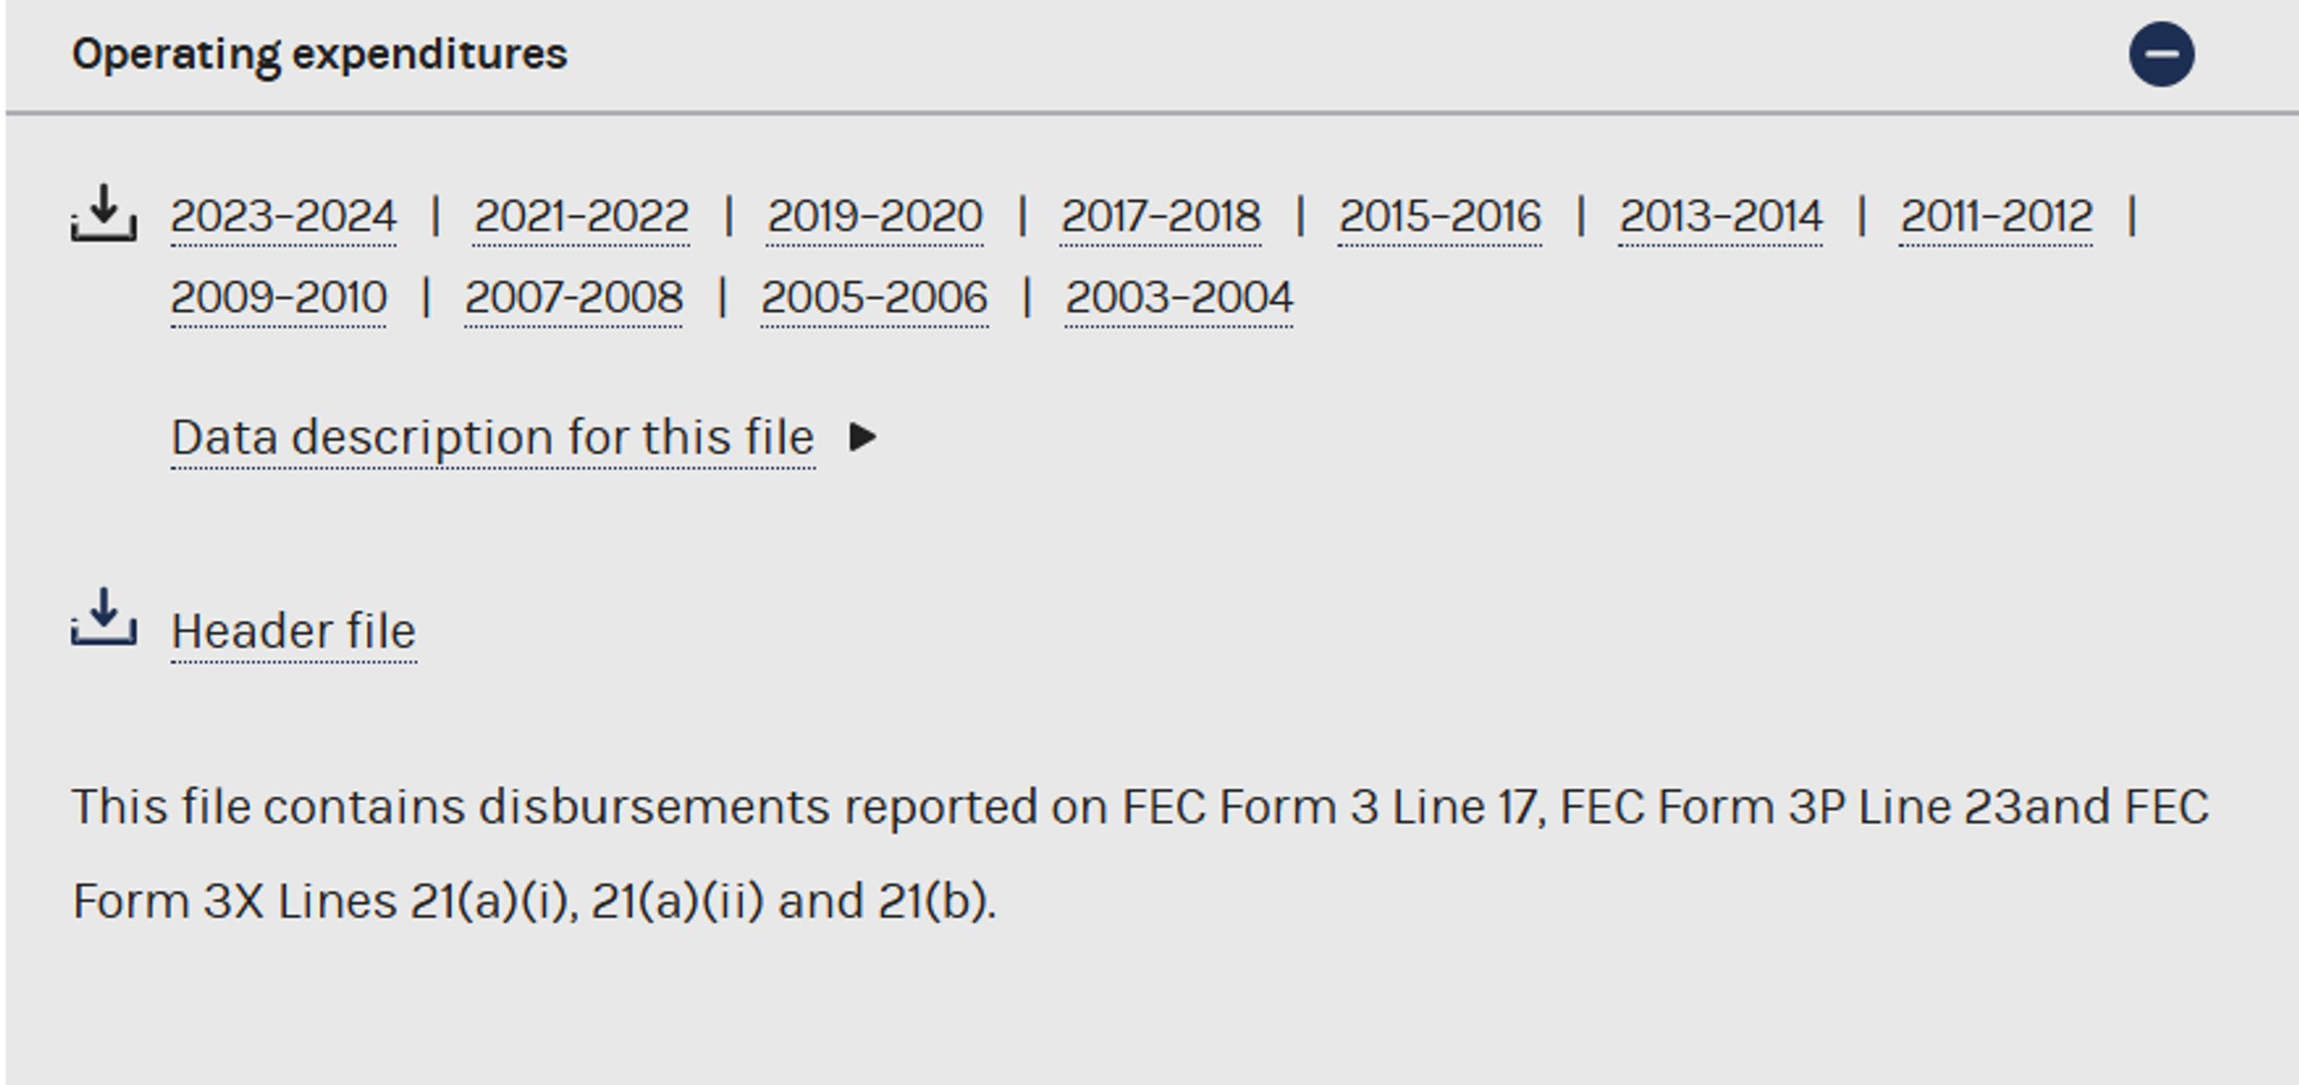The height and width of the screenshot is (1085, 2299).
Task: Download the 2021-2022 operating expenditures file
Action: pos(582,215)
